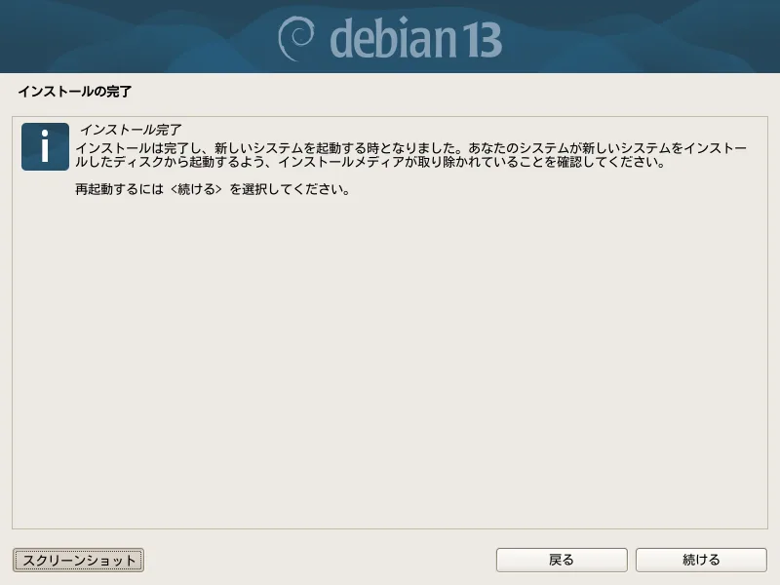This screenshot has width=780, height=585.
Task: Click the '13' version number in banner
Action: (x=482, y=40)
